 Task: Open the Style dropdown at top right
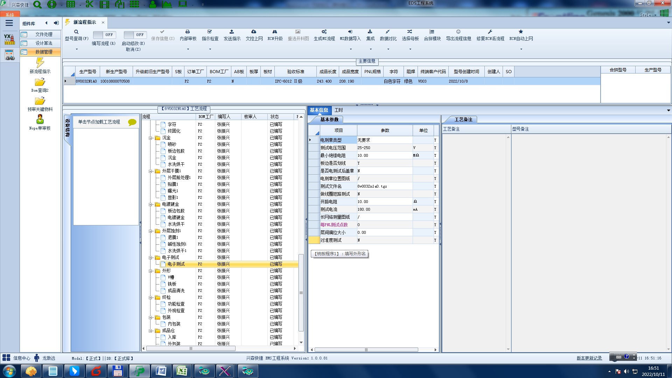[648, 15]
